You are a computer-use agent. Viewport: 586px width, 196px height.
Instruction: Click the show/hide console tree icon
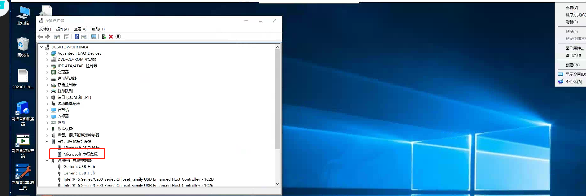pyautogui.click(x=57, y=37)
